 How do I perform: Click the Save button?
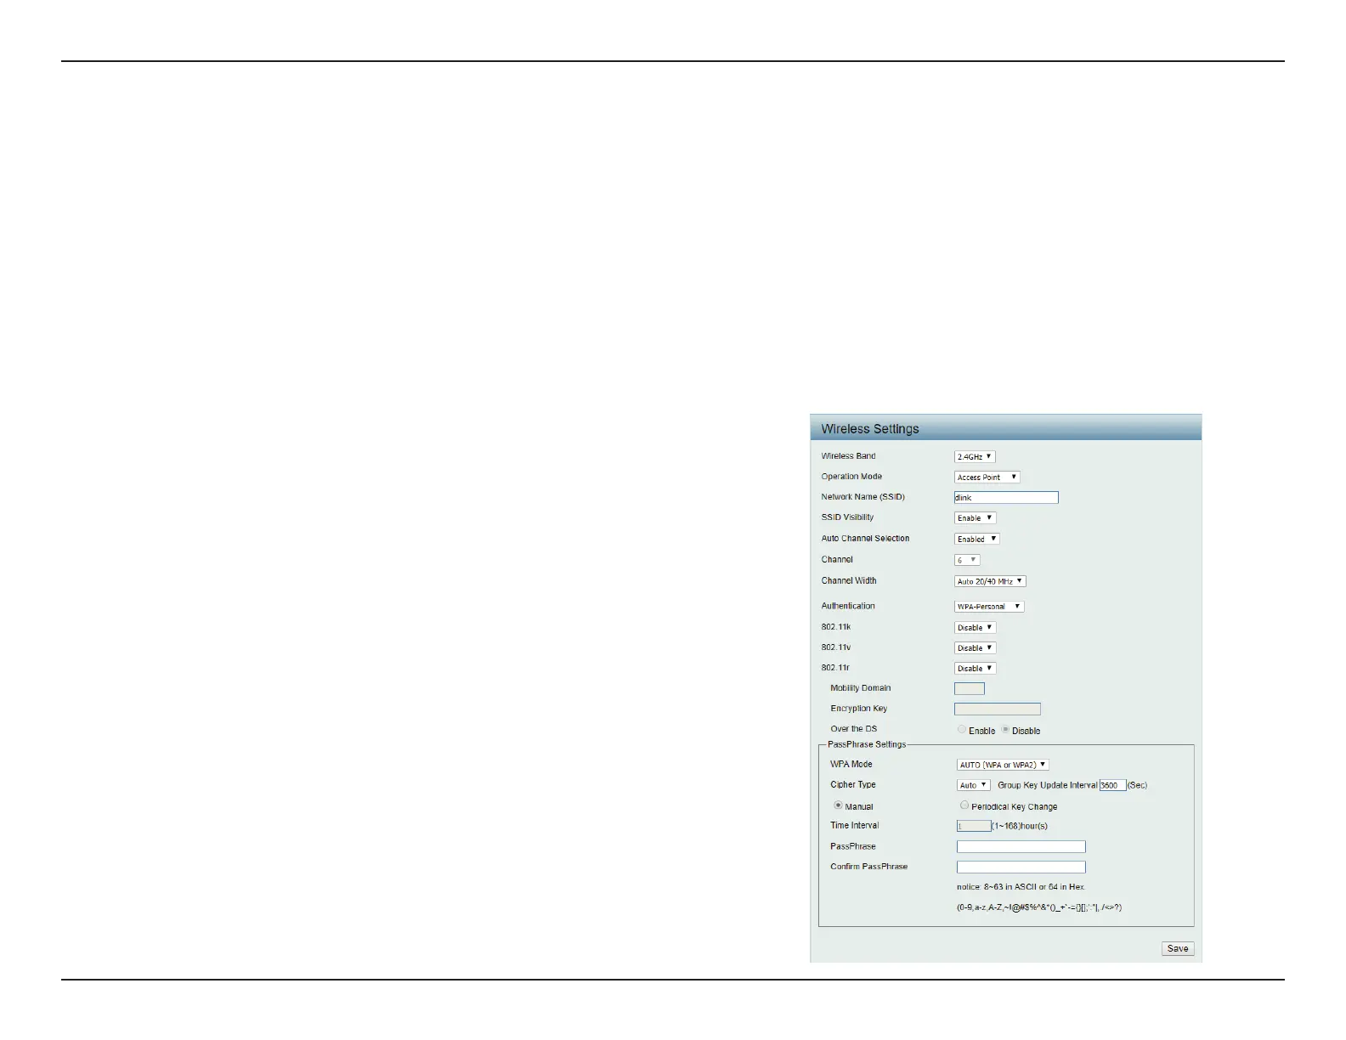coord(1178,948)
